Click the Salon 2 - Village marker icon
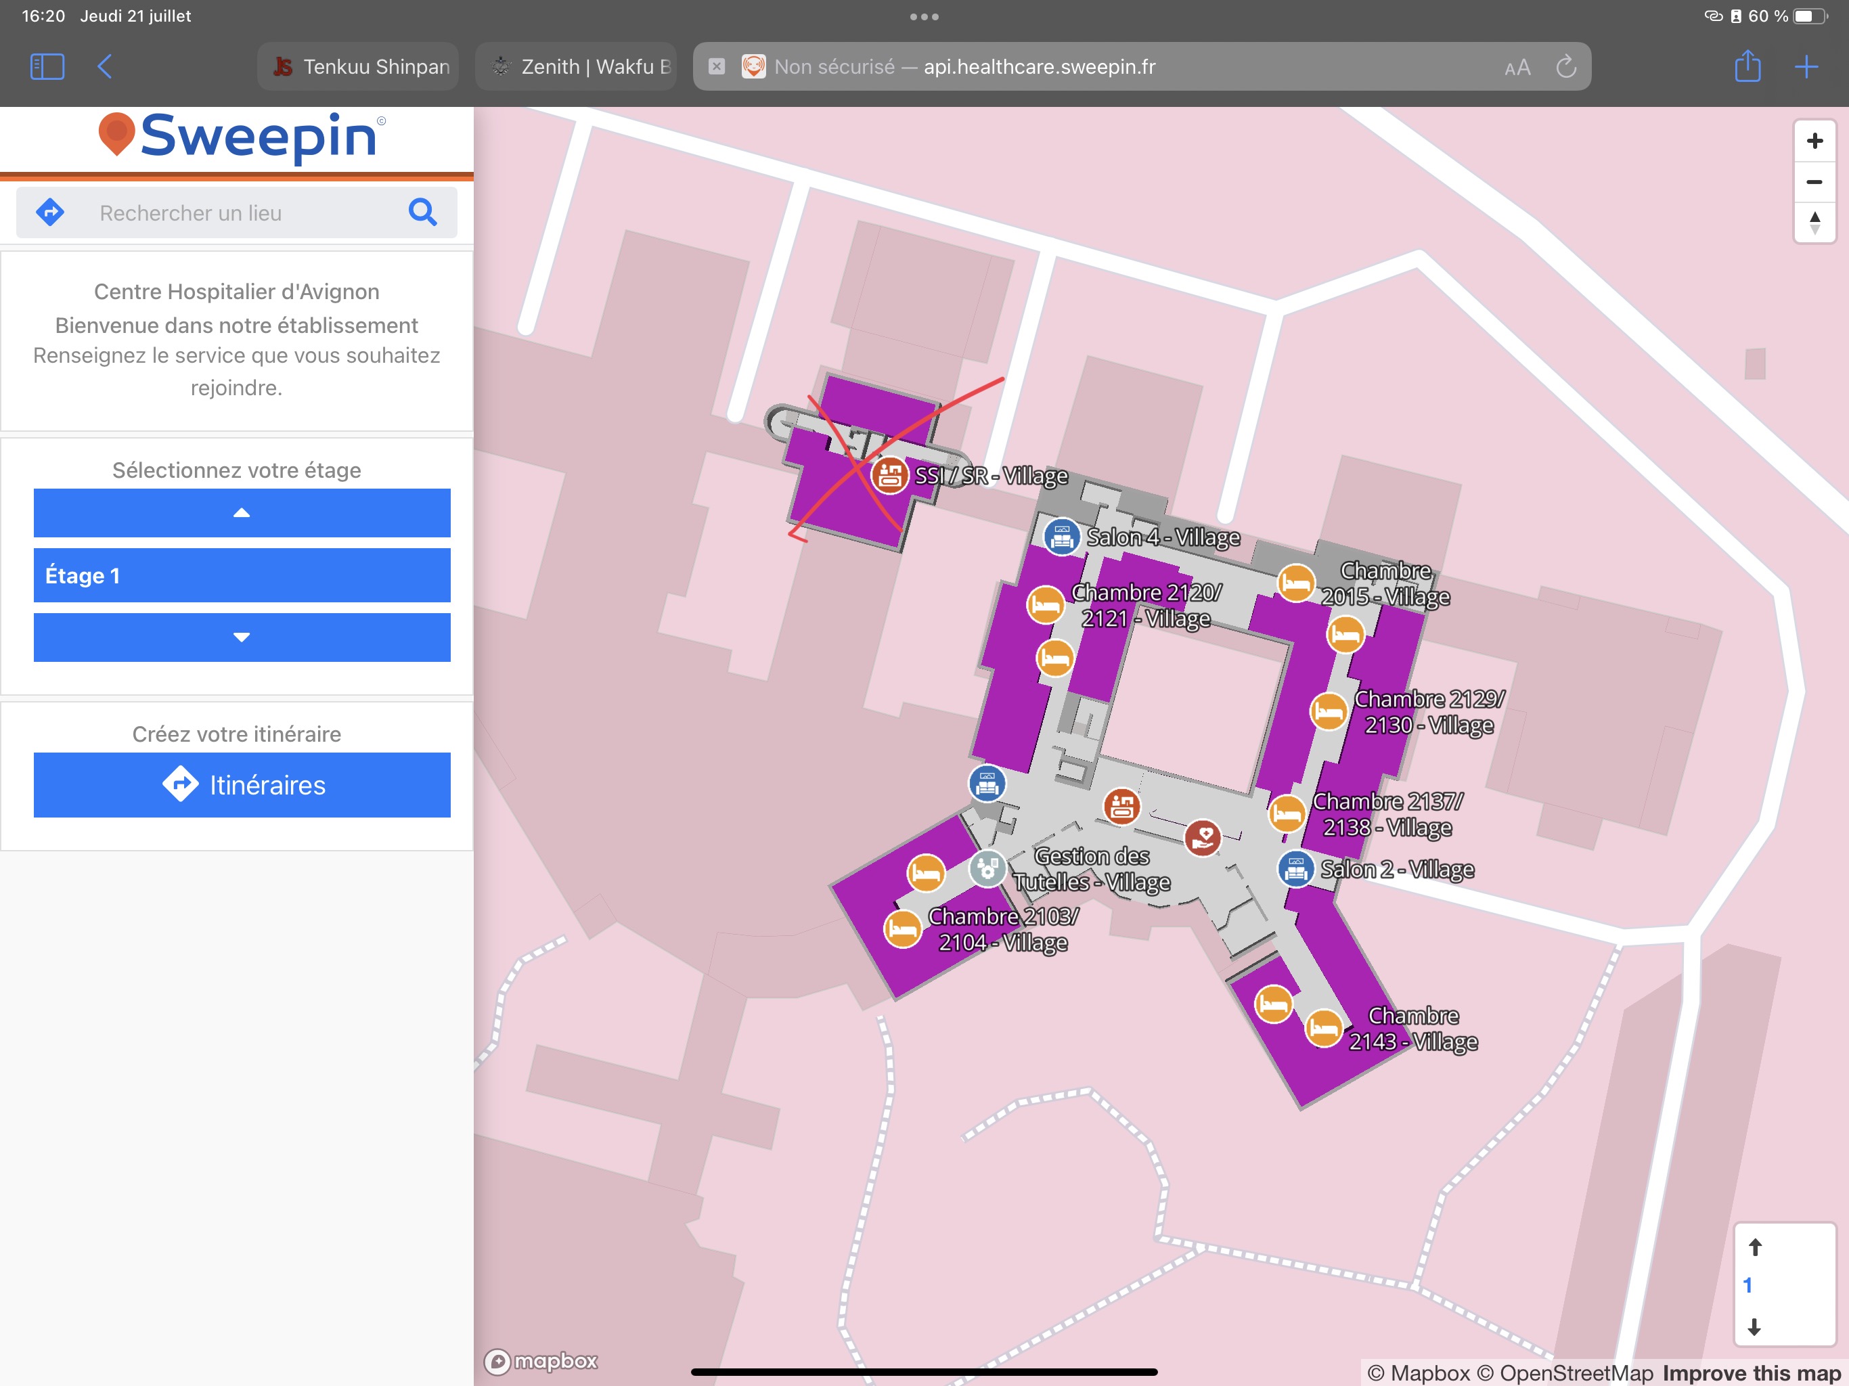The image size is (1849, 1386). (1295, 870)
